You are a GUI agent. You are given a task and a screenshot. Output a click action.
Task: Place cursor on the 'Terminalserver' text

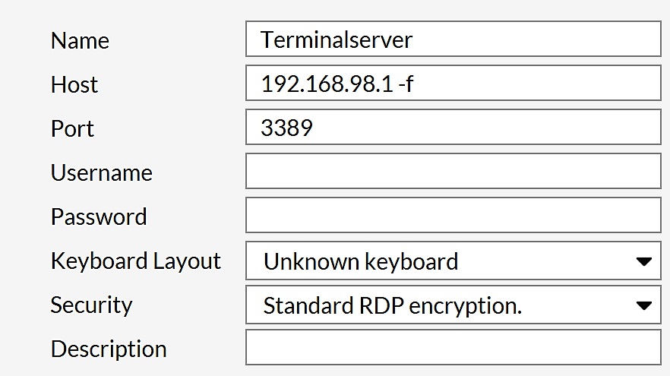pyautogui.click(x=336, y=39)
